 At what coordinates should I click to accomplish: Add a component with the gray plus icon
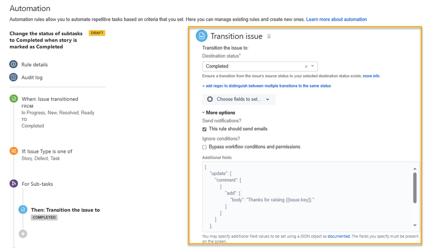click(23, 234)
